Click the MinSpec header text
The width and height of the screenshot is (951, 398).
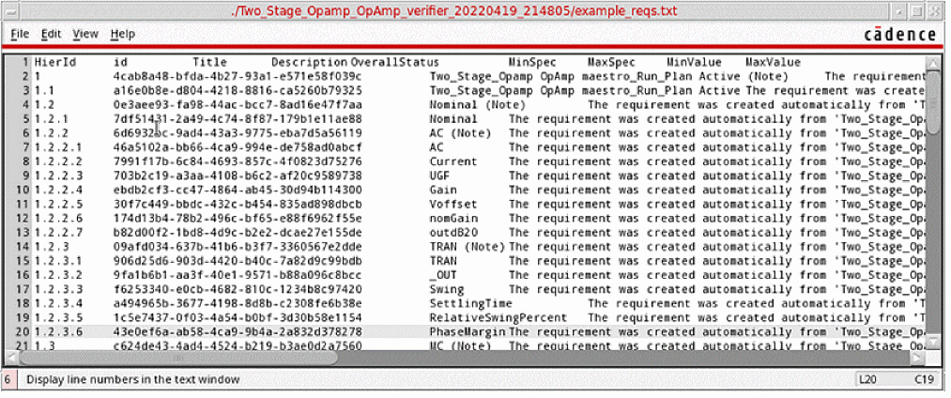[532, 63]
